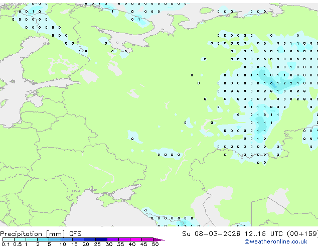The image size is (318, 246).
Task: Click the '45' legend scale label
Action: 143,244
